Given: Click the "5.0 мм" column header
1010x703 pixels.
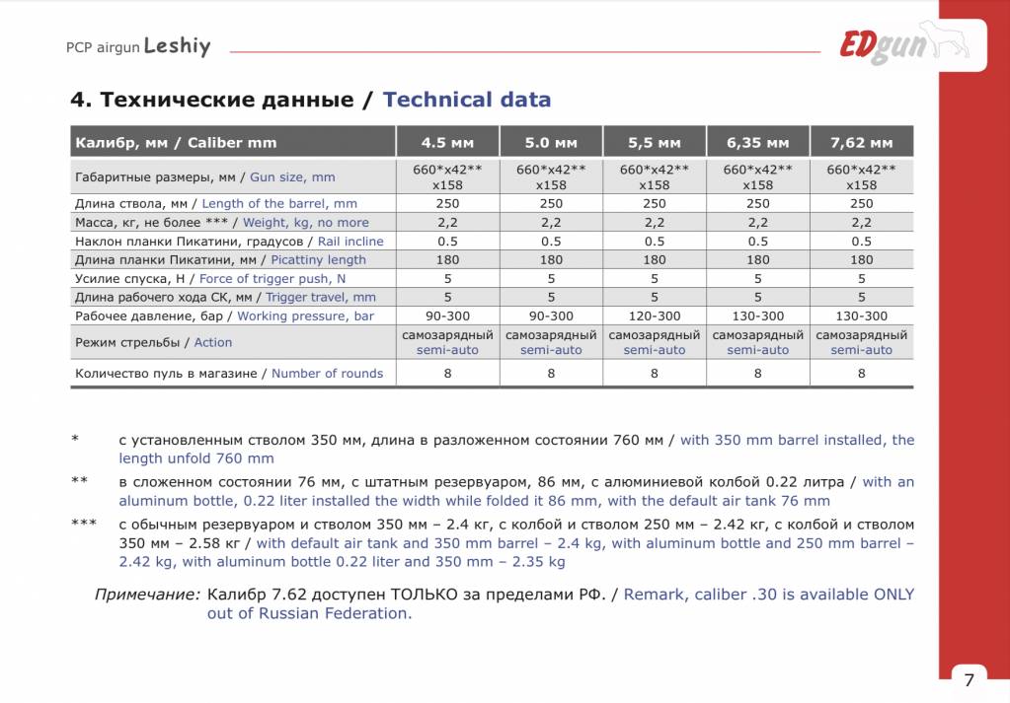Looking at the screenshot, I should pos(551,142).
